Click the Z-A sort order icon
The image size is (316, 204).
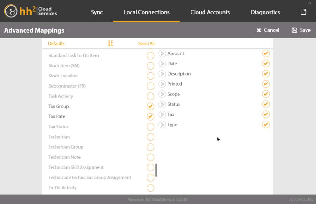coord(110,43)
